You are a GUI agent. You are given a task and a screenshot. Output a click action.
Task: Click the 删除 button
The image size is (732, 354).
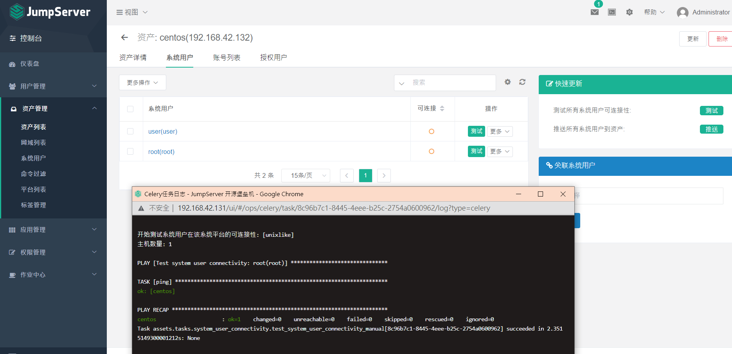721,39
